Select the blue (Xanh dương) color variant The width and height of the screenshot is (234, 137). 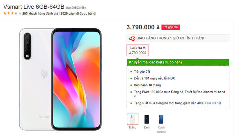click(161, 119)
